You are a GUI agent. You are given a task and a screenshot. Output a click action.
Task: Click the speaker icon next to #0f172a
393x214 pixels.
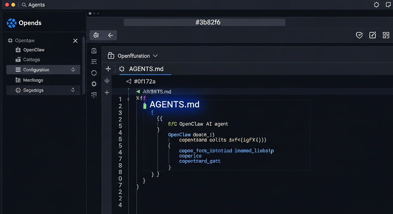(x=128, y=81)
